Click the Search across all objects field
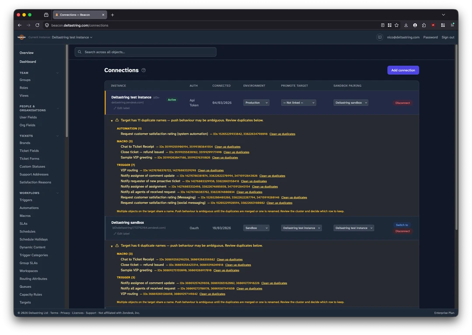The height and width of the screenshot is (335, 472). click(146, 52)
